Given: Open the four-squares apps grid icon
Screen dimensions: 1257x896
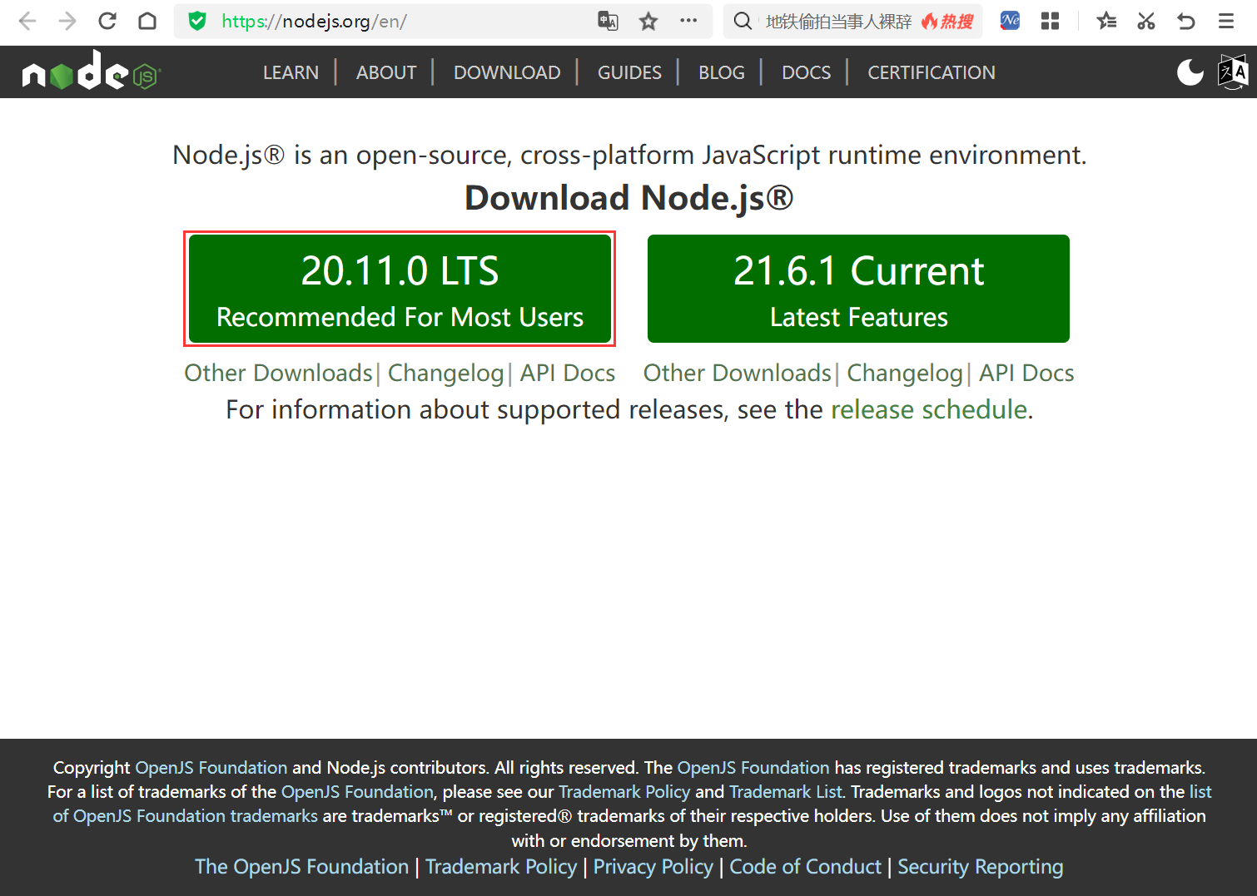Looking at the screenshot, I should click(1050, 21).
